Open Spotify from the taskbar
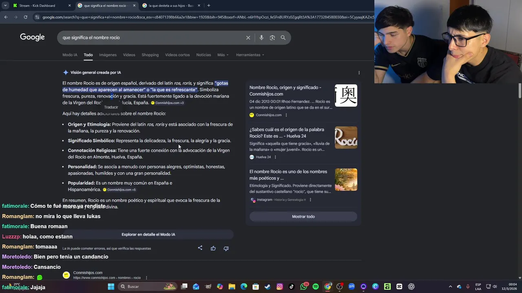This screenshot has height=293, width=522. click(316, 286)
